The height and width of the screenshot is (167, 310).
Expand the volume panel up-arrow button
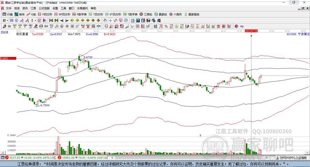3,153
